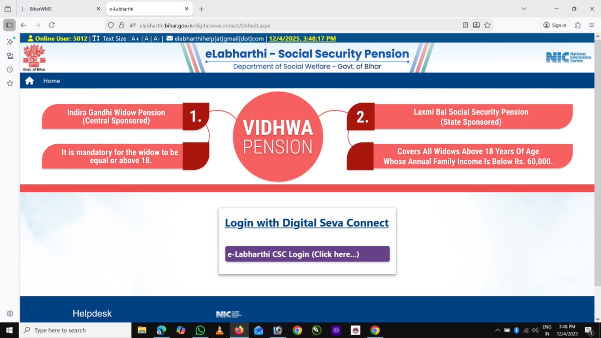Click the site security padlock icon
This screenshot has width=601, height=338.
click(122, 25)
